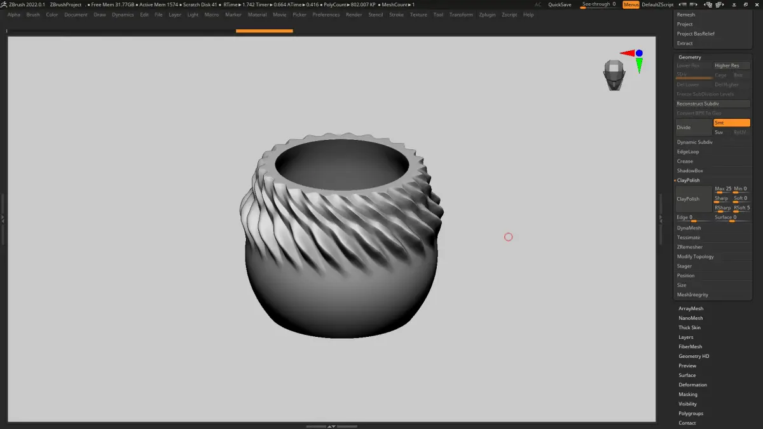Toggle the Suv option beside Divide
Viewport: 763px width, 429px height.
(722, 132)
